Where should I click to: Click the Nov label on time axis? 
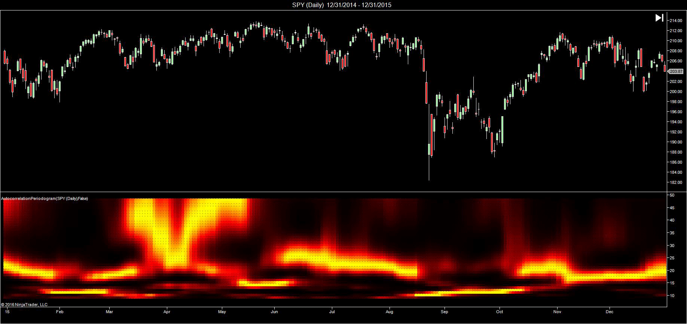pyautogui.click(x=557, y=312)
